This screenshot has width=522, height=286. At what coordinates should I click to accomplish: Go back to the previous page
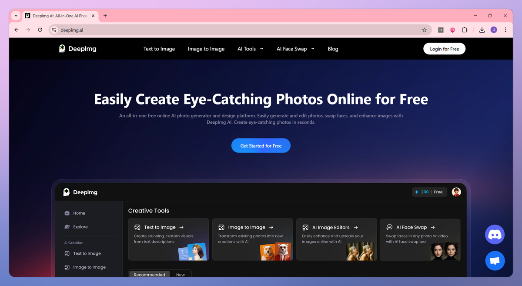click(17, 30)
